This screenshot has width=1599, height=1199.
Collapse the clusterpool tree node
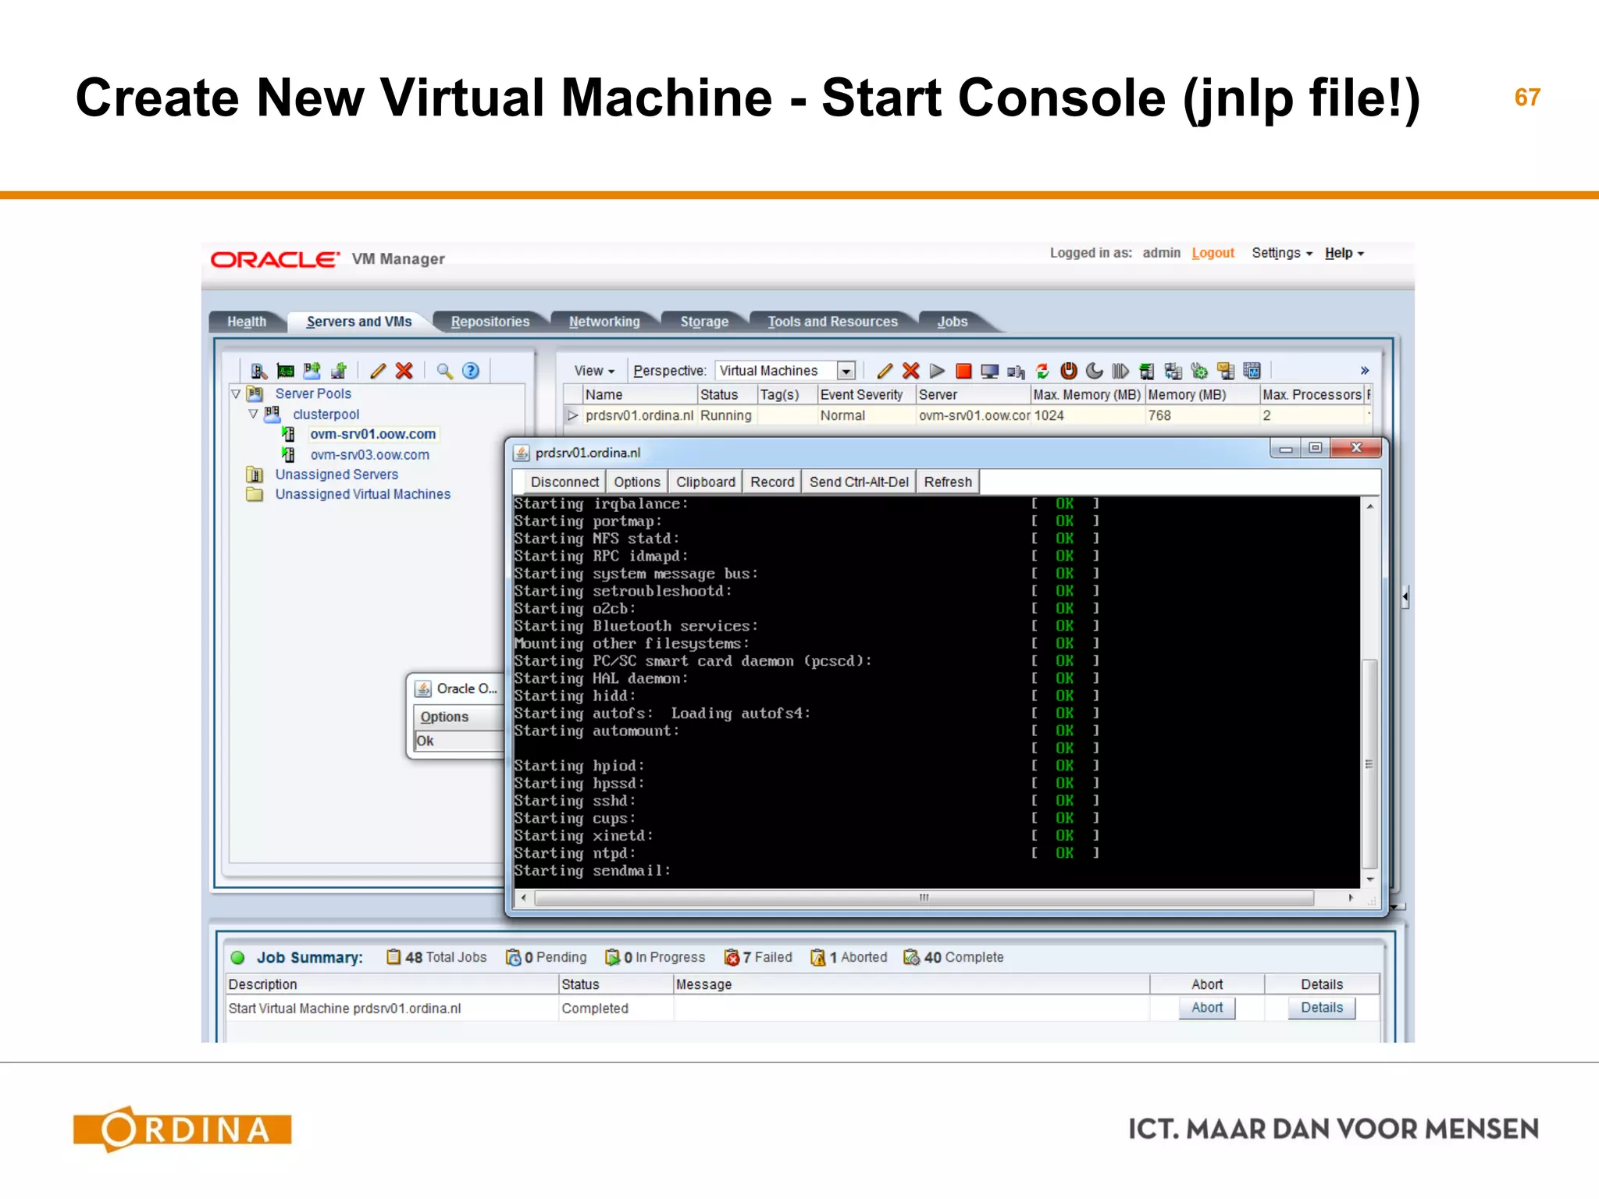[253, 414]
